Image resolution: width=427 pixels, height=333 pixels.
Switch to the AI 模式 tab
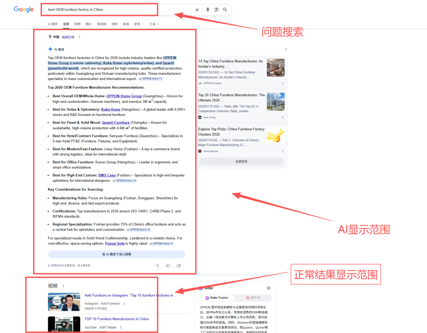pos(53,24)
